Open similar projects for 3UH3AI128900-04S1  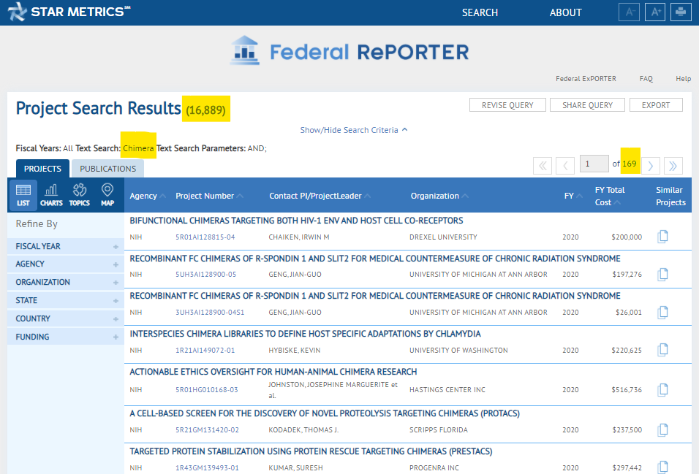coord(662,313)
